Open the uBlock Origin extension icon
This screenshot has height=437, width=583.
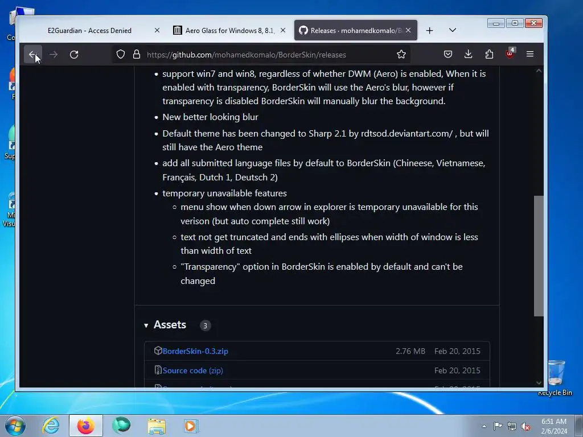click(510, 54)
